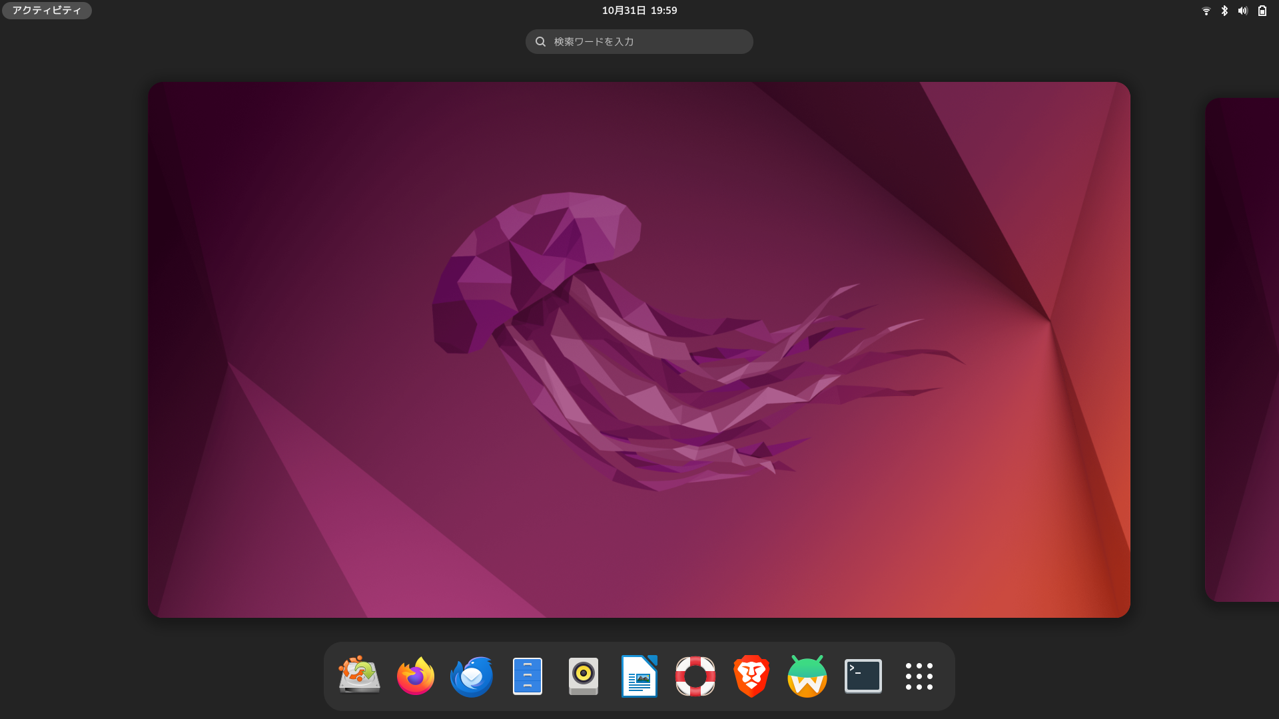Focus the 検索ワードを入力 search field
1279x719 pixels.
click(x=639, y=41)
